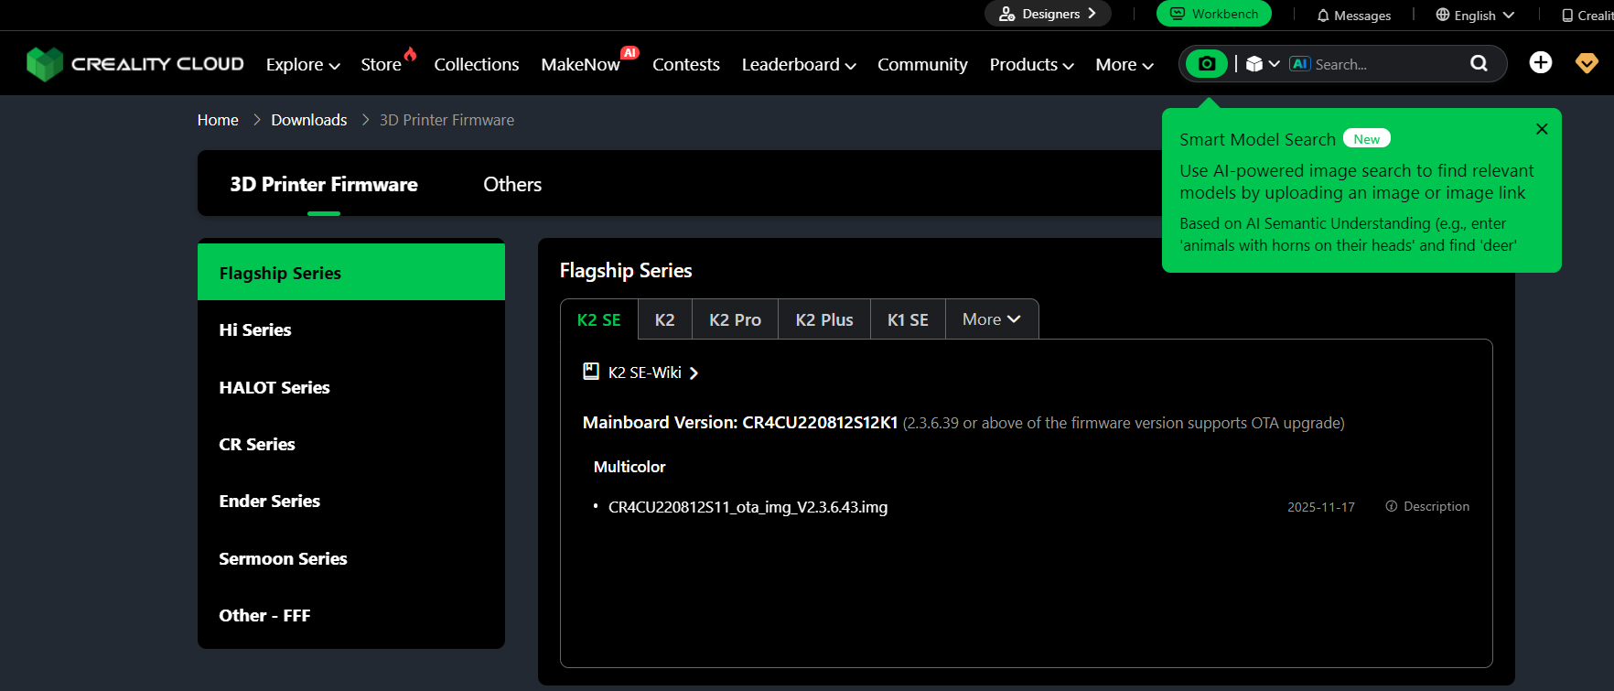Click the green camera image search icon
The width and height of the screenshot is (1614, 691).
tap(1207, 64)
